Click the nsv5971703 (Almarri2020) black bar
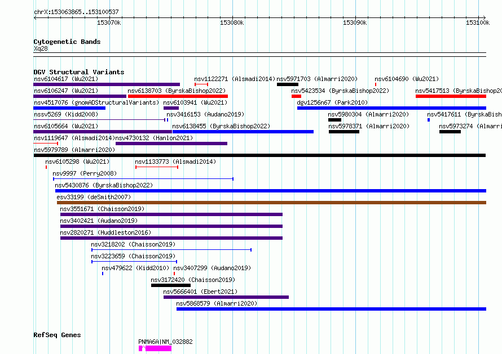Image resolution: width=502 pixels, height=354 pixels. [x=288, y=84]
